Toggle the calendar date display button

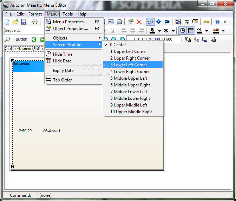191,31
